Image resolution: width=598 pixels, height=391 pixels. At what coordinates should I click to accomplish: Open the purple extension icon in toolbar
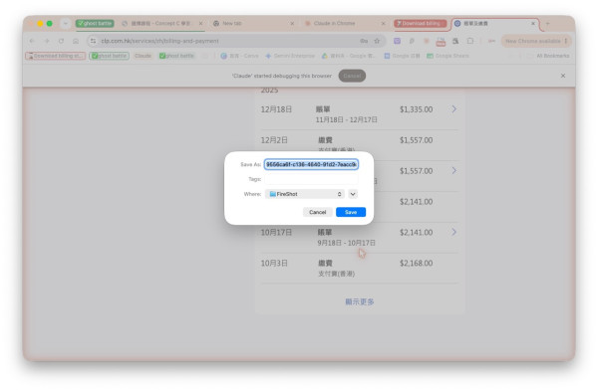click(x=397, y=41)
